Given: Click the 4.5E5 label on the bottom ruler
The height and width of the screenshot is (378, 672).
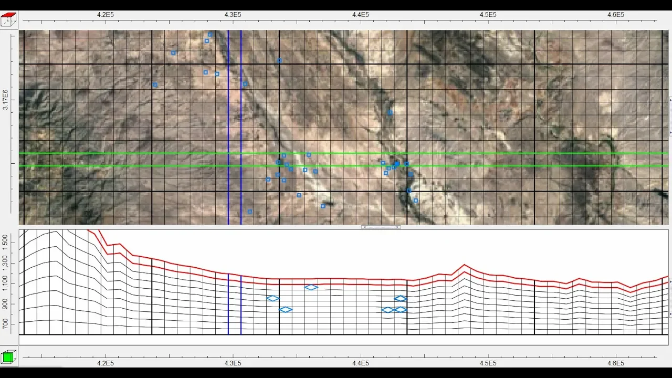Looking at the screenshot, I should [488, 363].
